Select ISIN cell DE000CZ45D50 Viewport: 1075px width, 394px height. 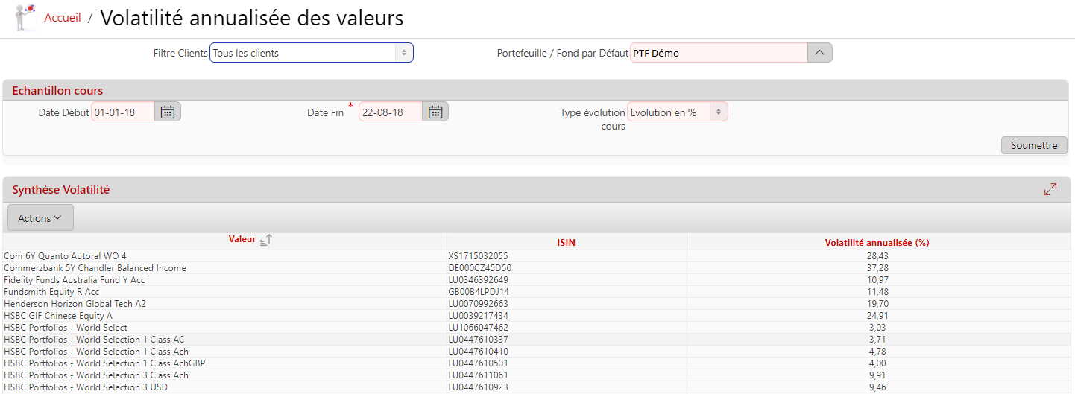point(479,268)
